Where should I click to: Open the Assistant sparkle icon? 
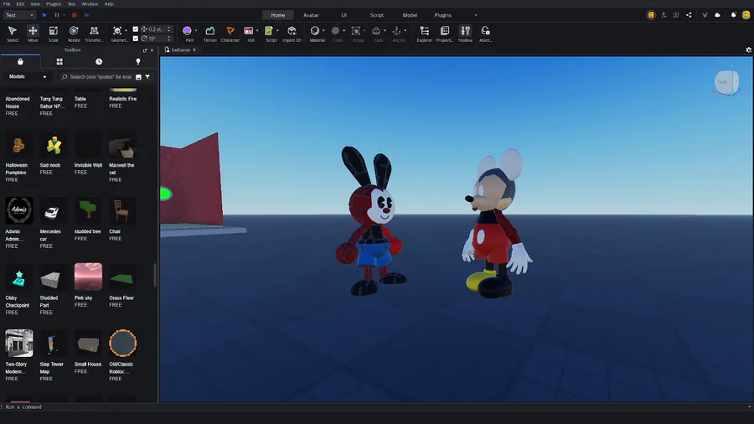(x=705, y=15)
